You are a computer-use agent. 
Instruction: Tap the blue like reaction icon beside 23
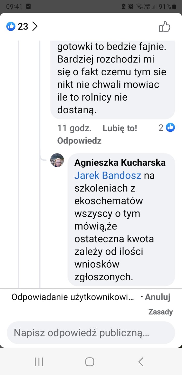(11, 26)
